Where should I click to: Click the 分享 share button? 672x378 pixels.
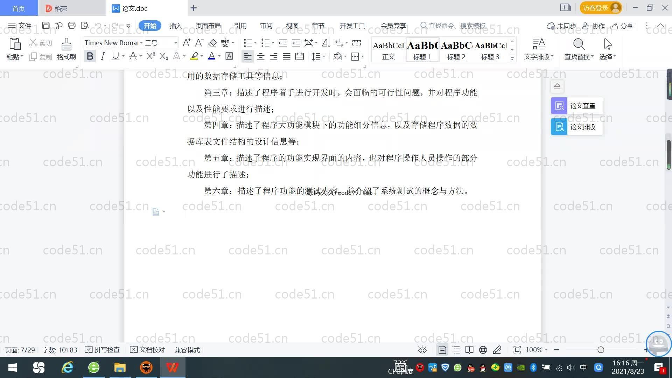click(x=622, y=26)
